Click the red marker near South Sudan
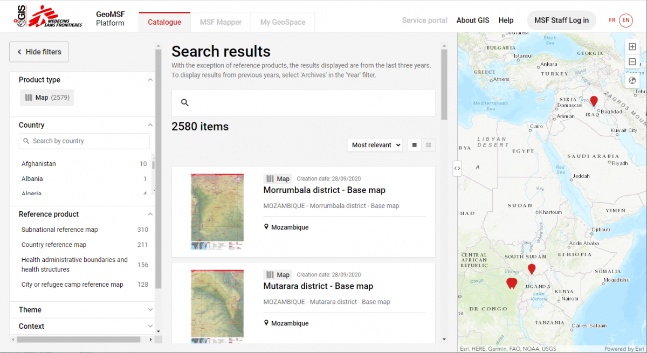This screenshot has width=647, height=353. pyautogui.click(x=532, y=269)
